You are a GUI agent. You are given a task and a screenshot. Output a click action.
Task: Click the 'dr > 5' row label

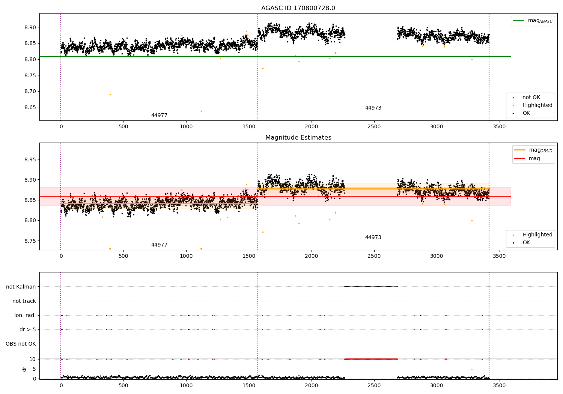(x=28, y=329)
